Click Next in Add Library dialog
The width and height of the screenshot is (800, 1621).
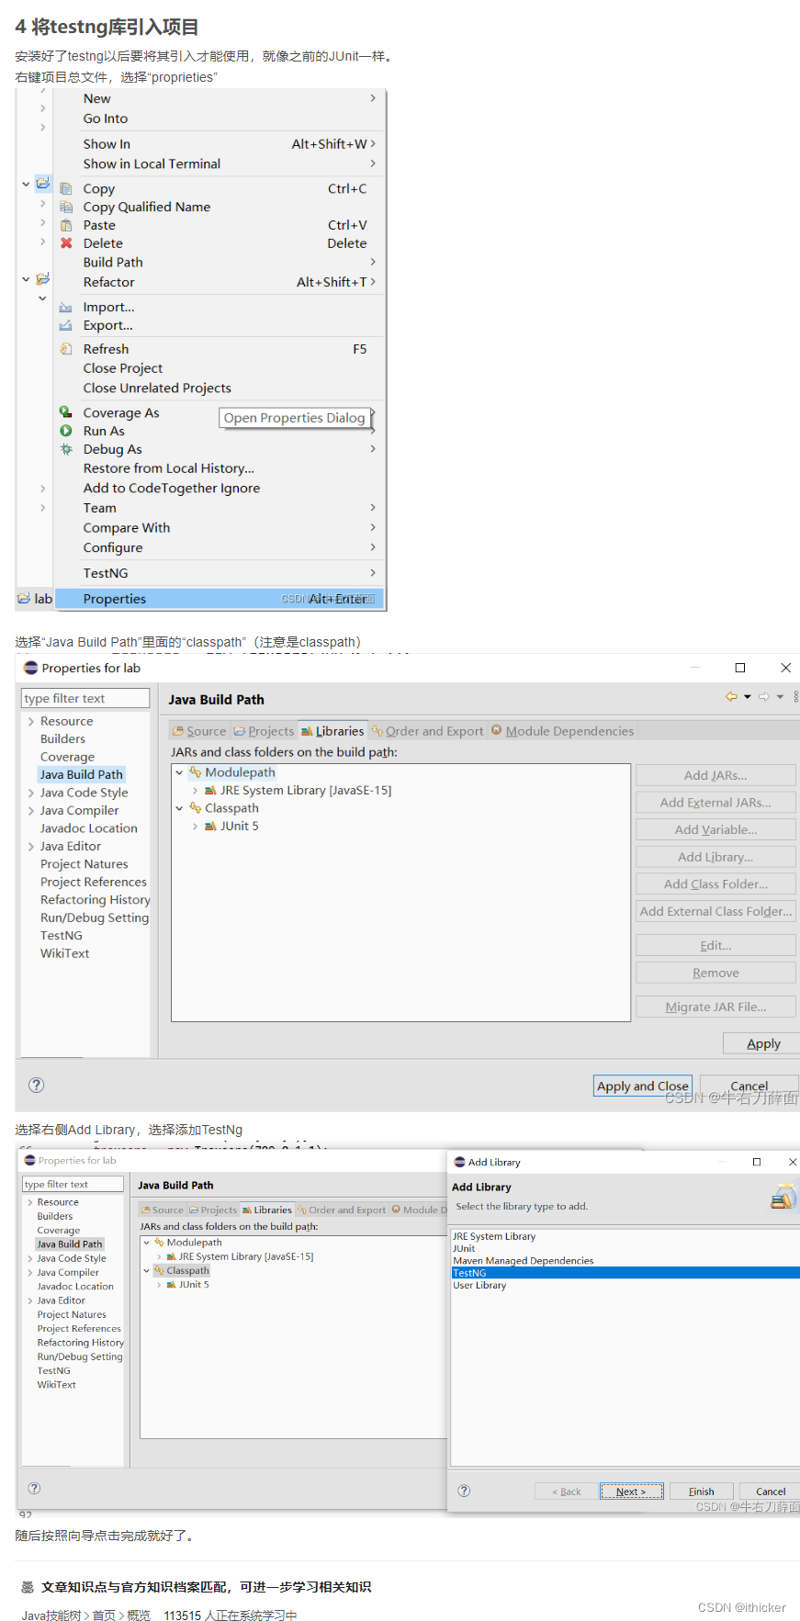[x=631, y=1492]
